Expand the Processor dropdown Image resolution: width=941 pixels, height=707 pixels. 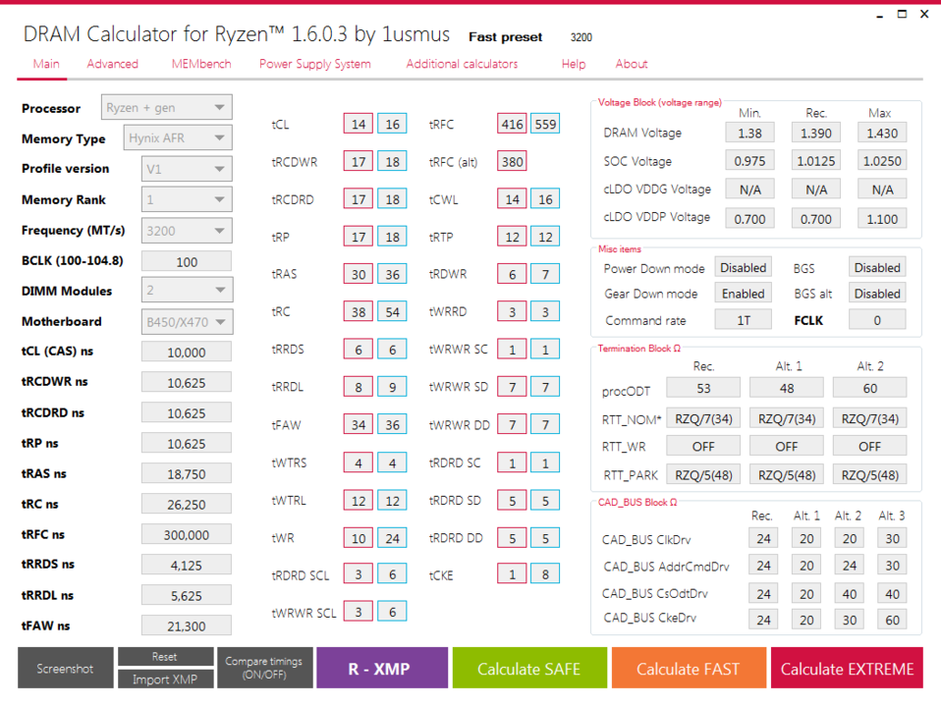167,107
